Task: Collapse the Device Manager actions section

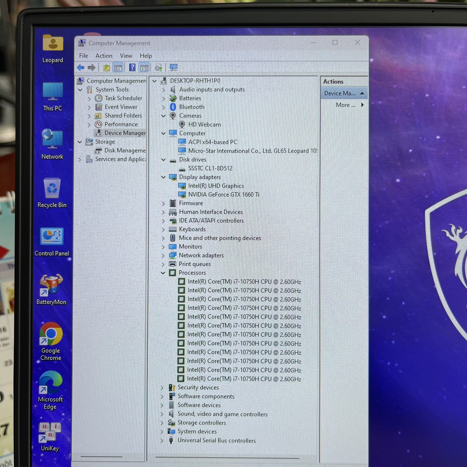Action: tap(362, 93)
